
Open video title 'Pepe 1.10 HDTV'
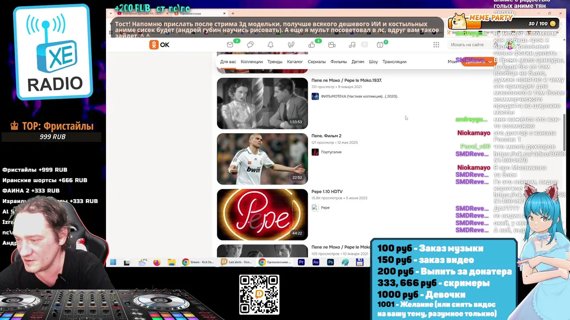point(327,192)
